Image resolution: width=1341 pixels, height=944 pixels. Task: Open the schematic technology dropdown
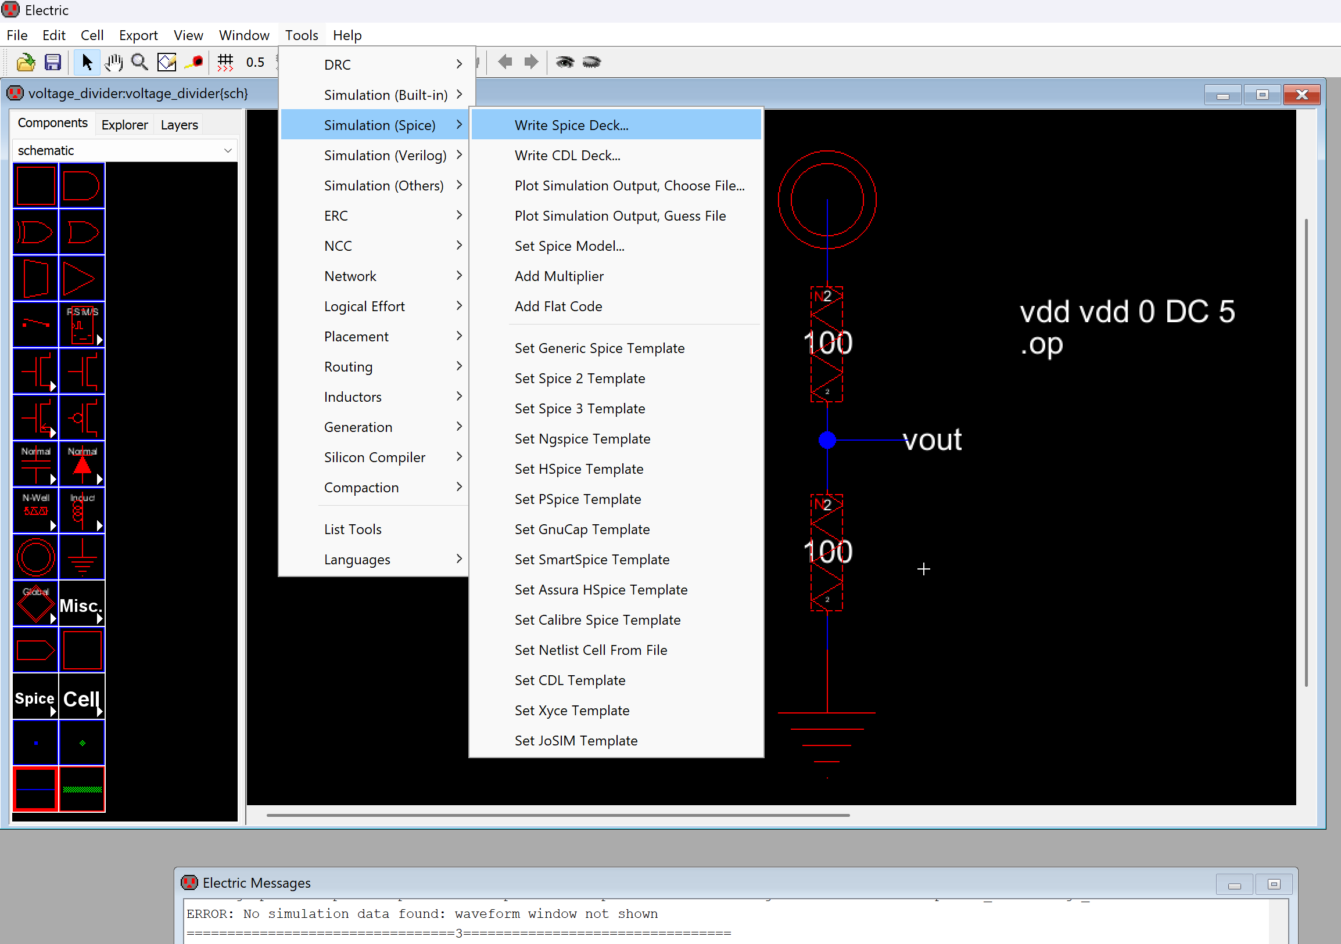point(125,150)
